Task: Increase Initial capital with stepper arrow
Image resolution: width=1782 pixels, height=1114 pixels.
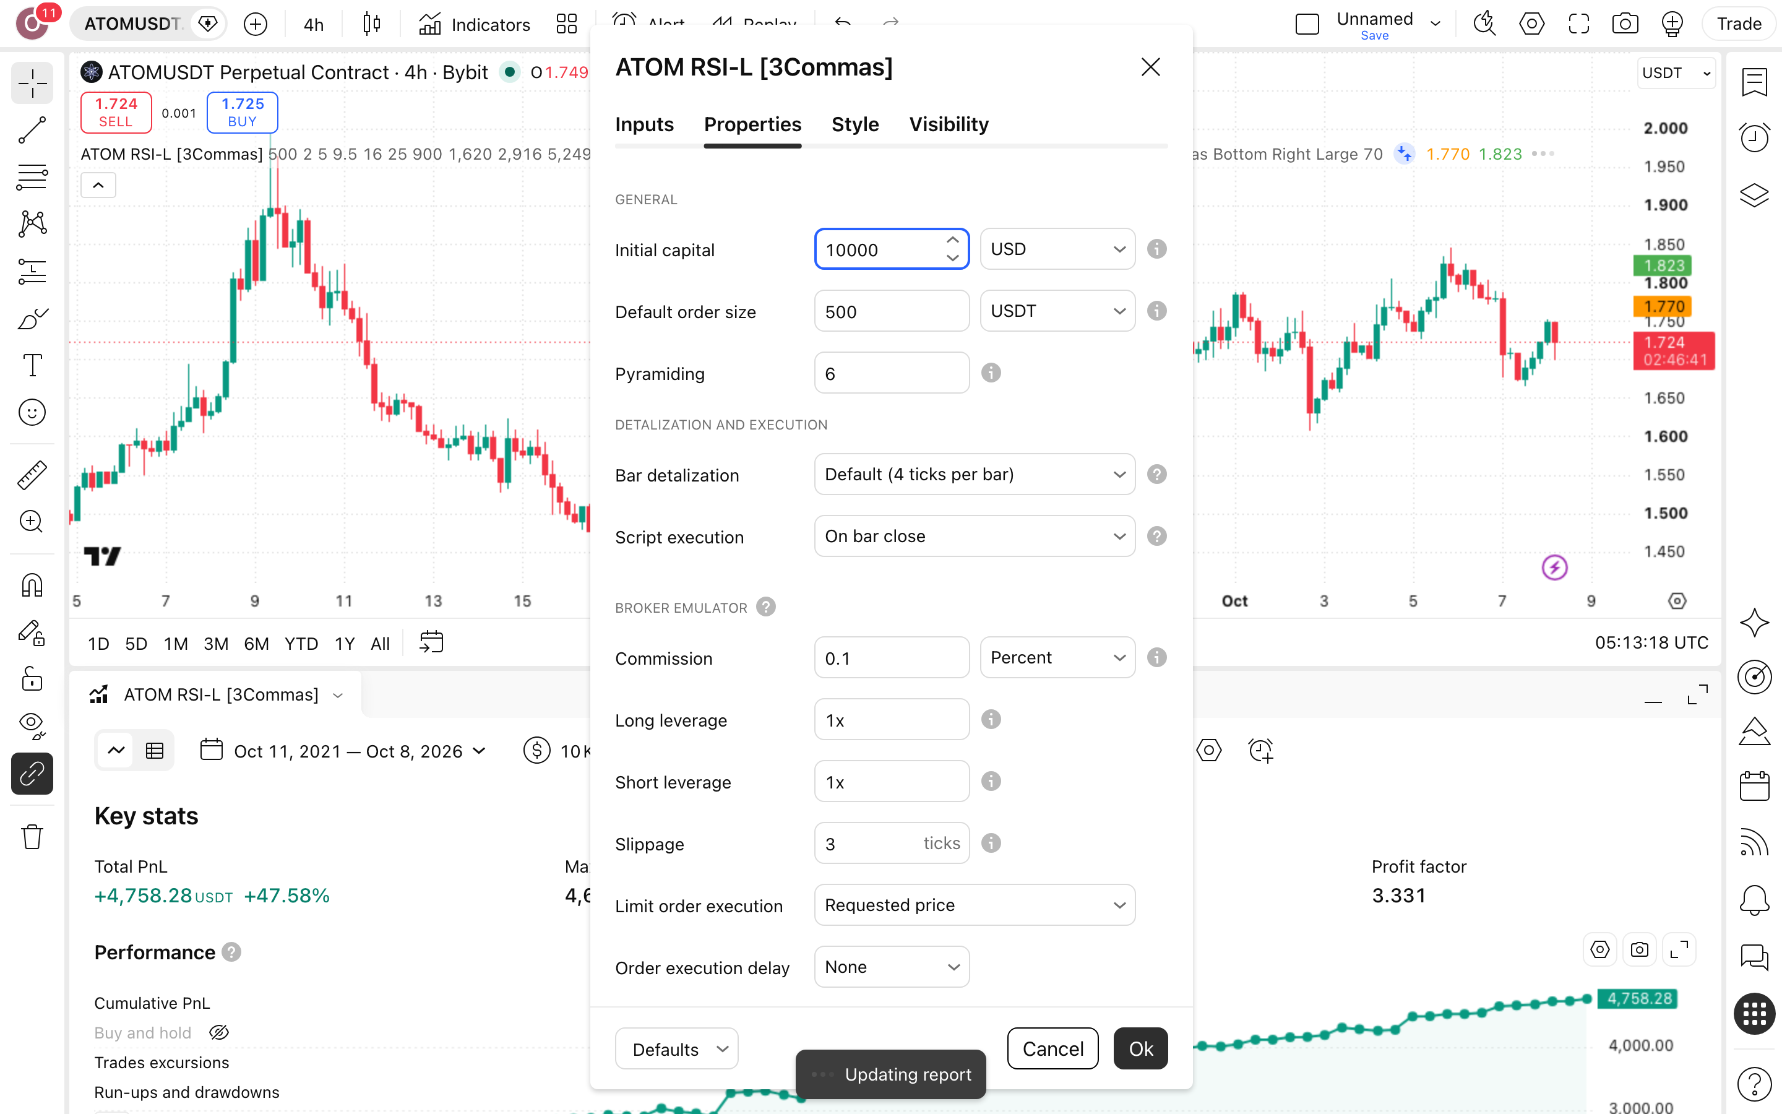Action: (952, 240)
